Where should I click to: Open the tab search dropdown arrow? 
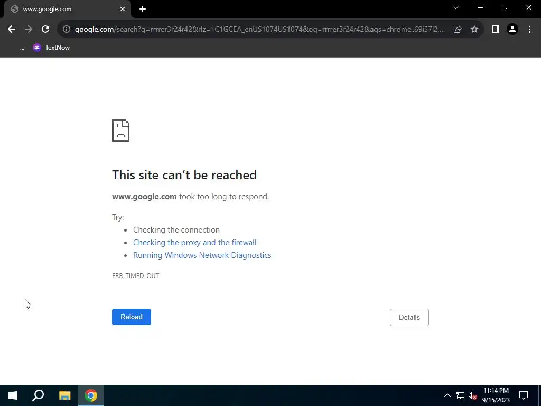tap(456, 7)
